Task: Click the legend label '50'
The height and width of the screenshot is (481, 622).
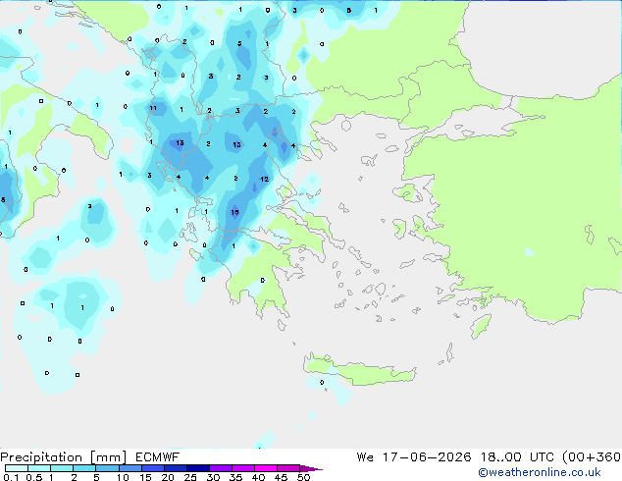Action: pyautogui.click(x=303, y=477)
